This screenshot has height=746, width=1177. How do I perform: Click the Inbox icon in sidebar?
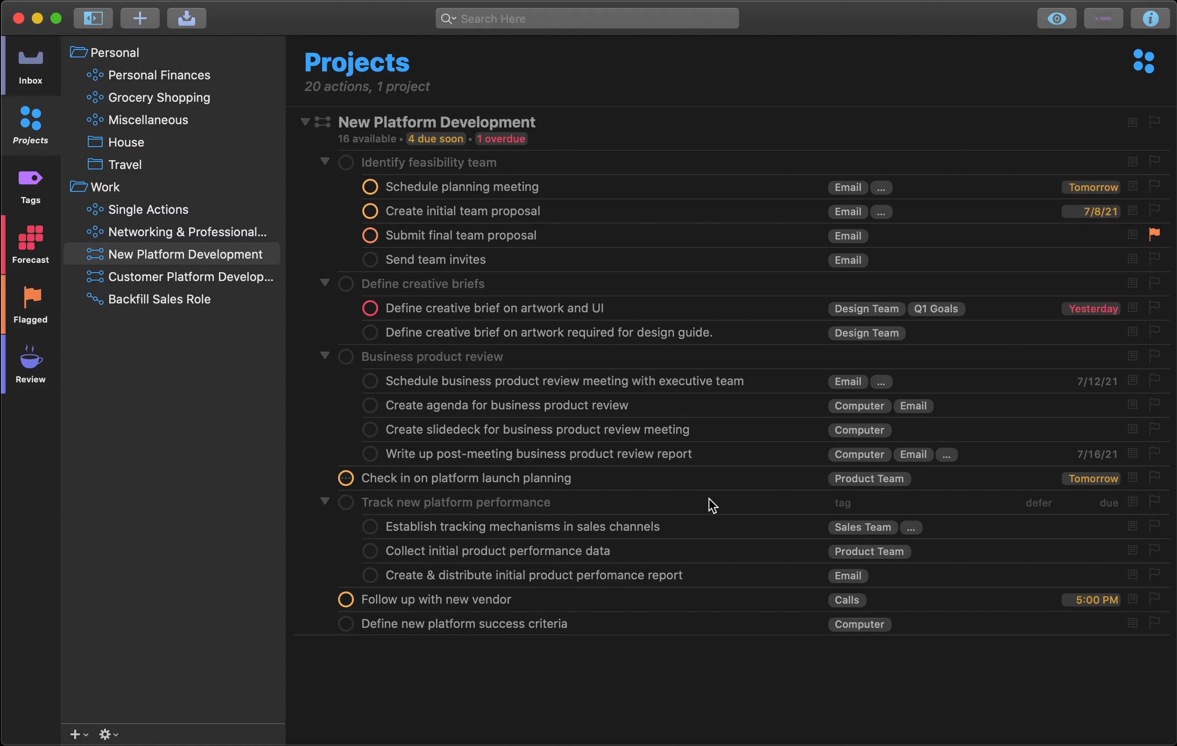(x=30, y=68)
